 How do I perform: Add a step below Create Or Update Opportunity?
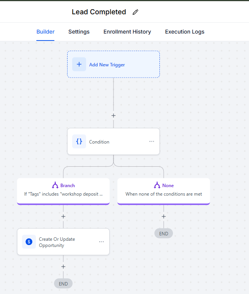click(x=63, y=267)
